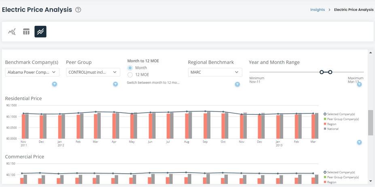
Task: Click the Residential Price chart title
Action: 23,98
